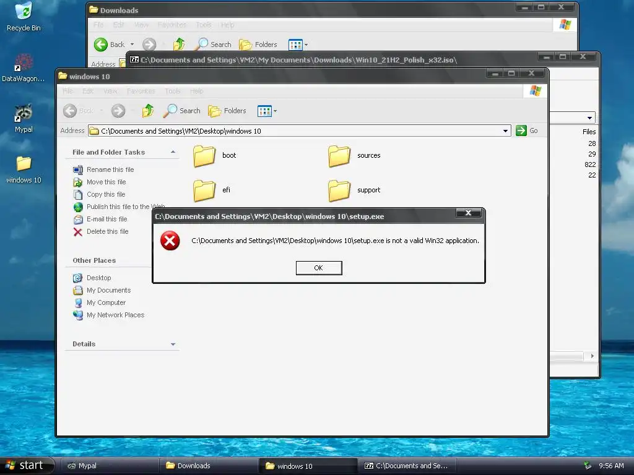The height and width of the screenshot is (475, 634).
Task: Click Search in windows 10 window toolbar
Action: tap(182, 111)
